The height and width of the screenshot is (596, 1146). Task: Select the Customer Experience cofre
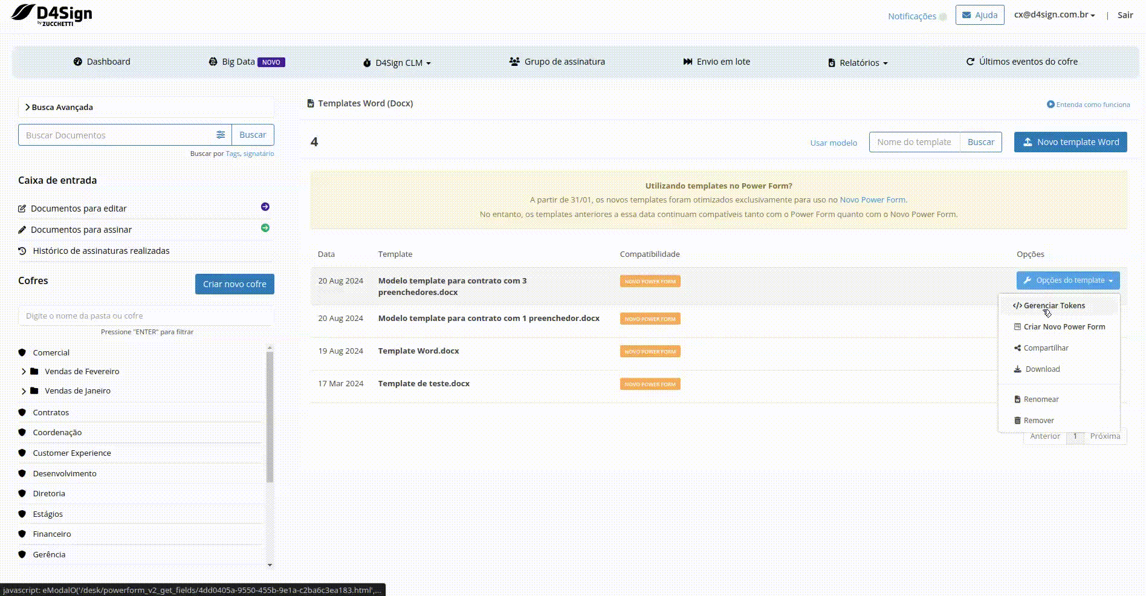point(71,453)
